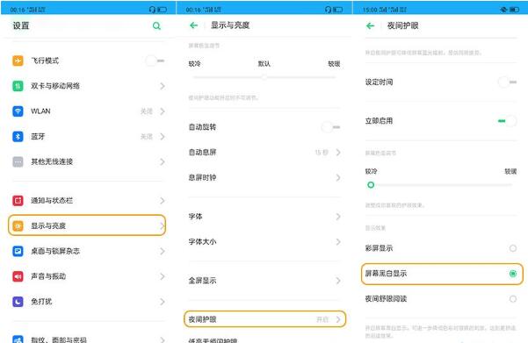
Task: Click the 夜间护眼 color temperature slider handle
Action: point(371,185)
